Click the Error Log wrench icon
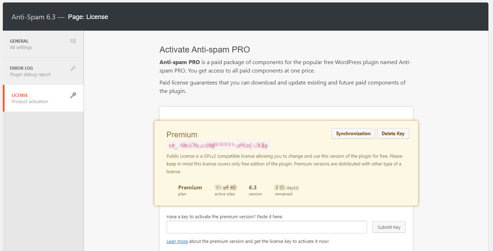Viewport: 493px width, 251px height. (x=73, y=68)
